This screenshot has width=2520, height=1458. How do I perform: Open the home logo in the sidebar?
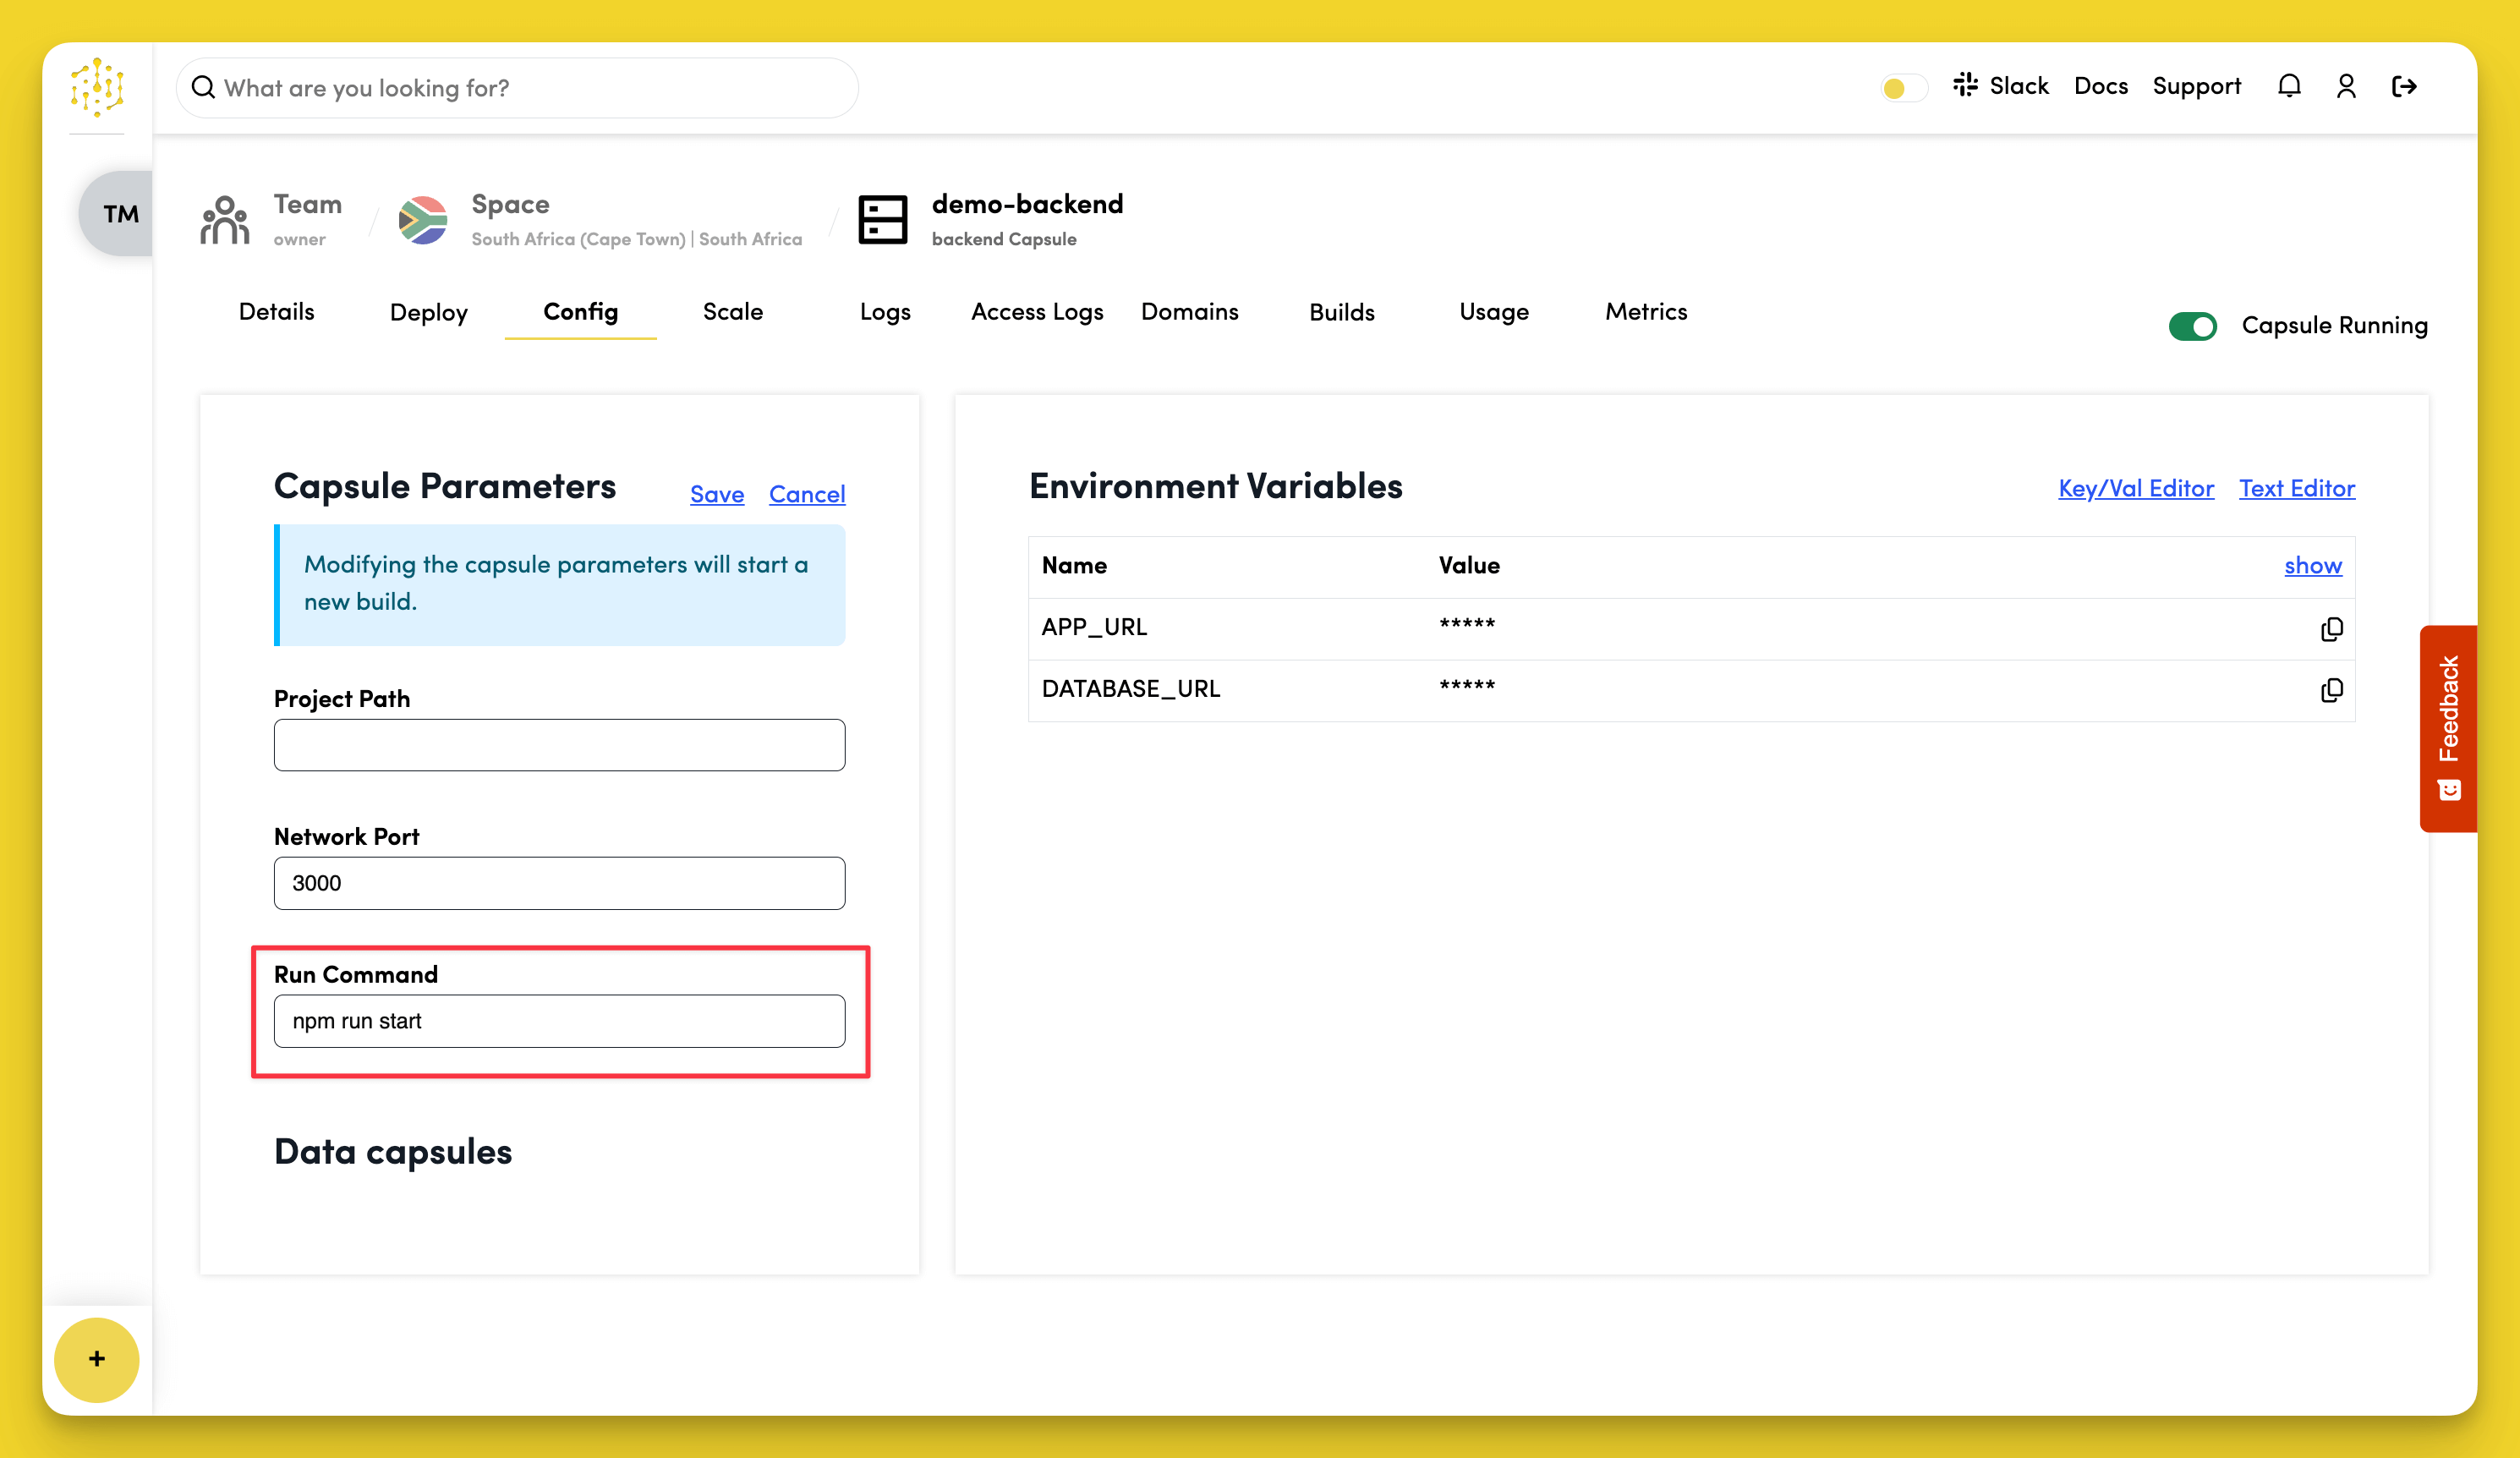pyautogui.click(x=97, y=88)
